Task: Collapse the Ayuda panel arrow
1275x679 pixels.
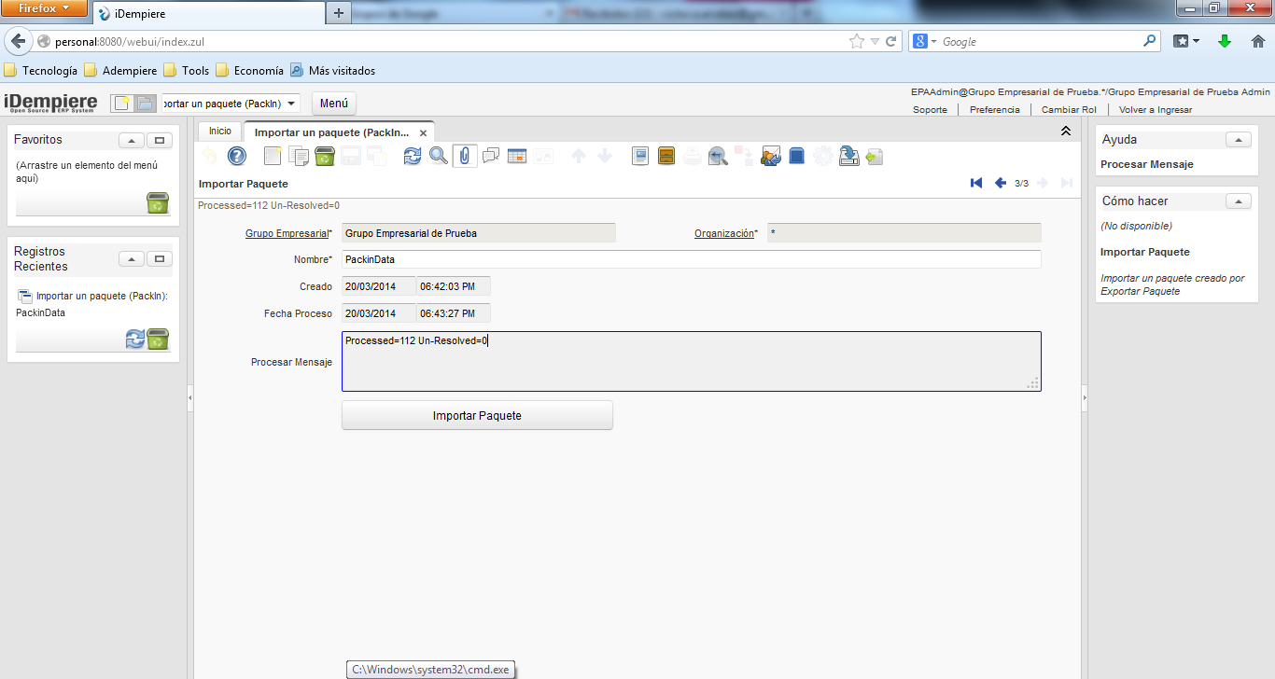Action: (x=1239, y=140)
